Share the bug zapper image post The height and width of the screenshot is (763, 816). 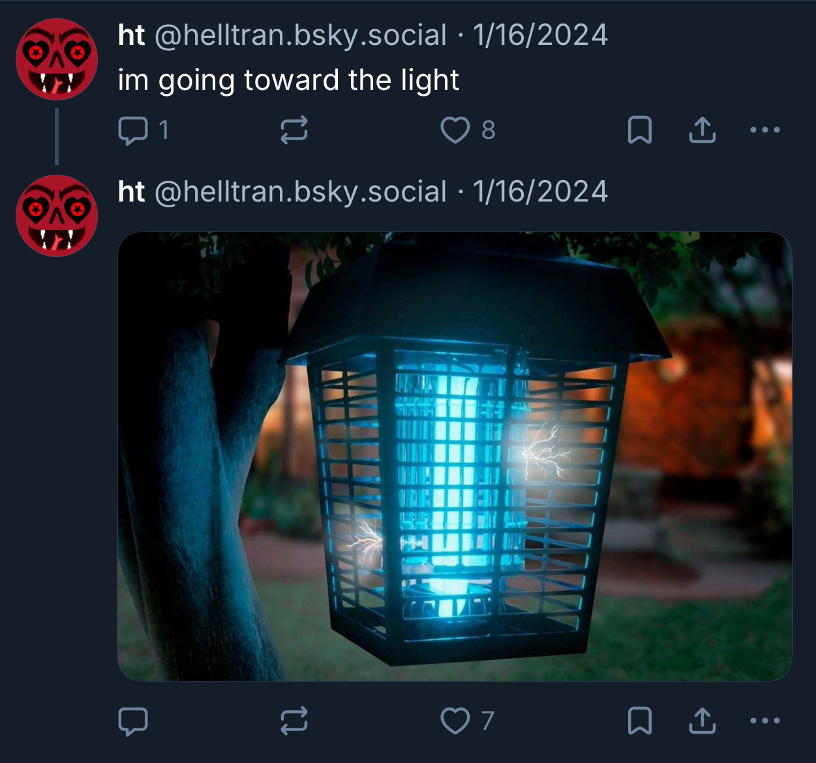(703, 721)
